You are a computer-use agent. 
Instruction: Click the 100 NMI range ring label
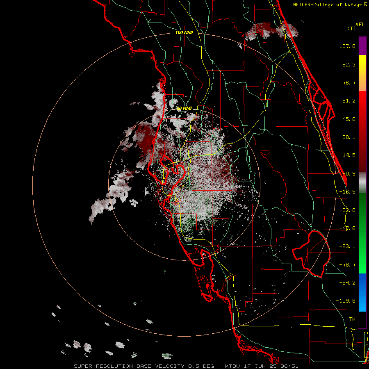click(184, 32)
